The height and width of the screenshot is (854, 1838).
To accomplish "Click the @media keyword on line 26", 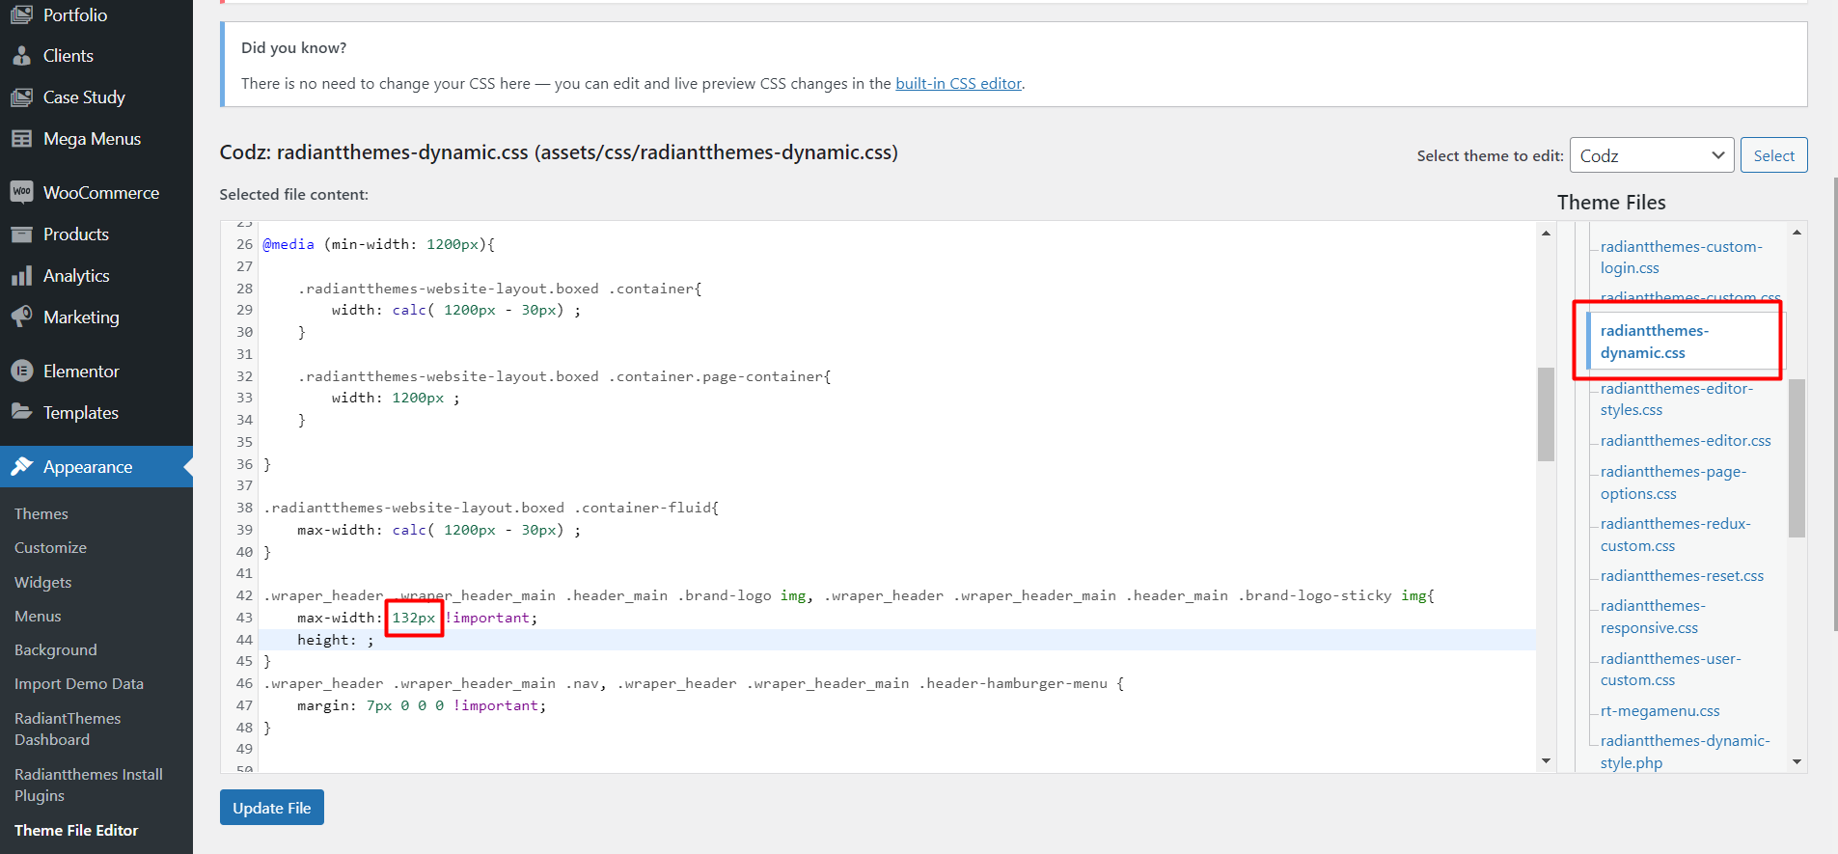I will (x=288, y=244).
